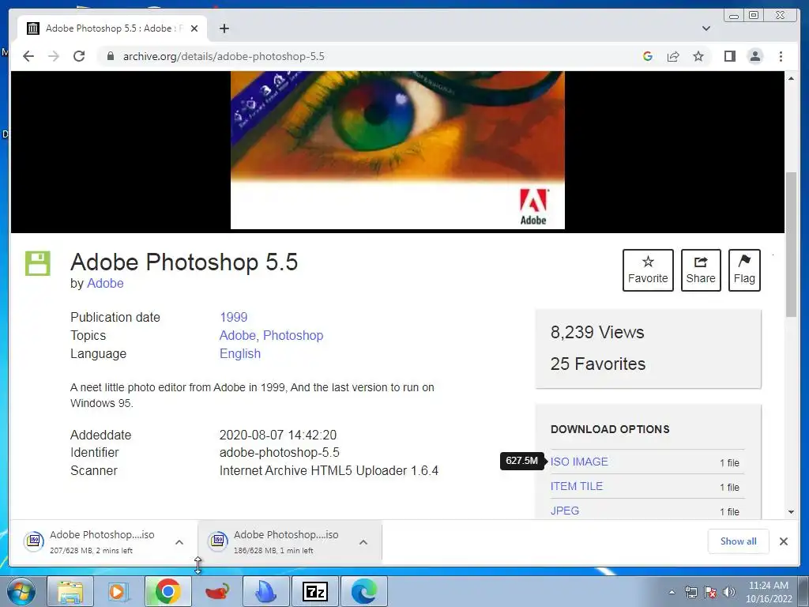Click the forward navigation arrow
This screenshot has width=809, height=607.
point(53,56)
